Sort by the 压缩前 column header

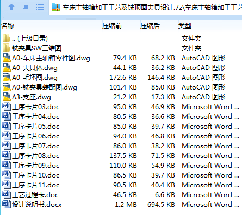(112, 26)
